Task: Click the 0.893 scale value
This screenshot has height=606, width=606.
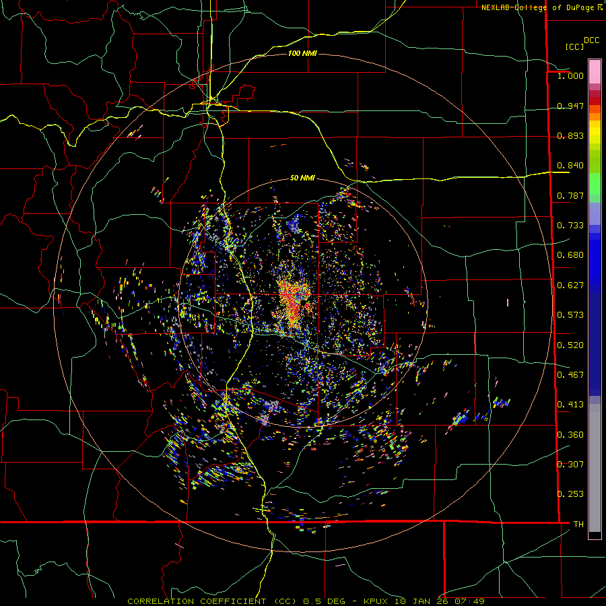Action: 570,135
